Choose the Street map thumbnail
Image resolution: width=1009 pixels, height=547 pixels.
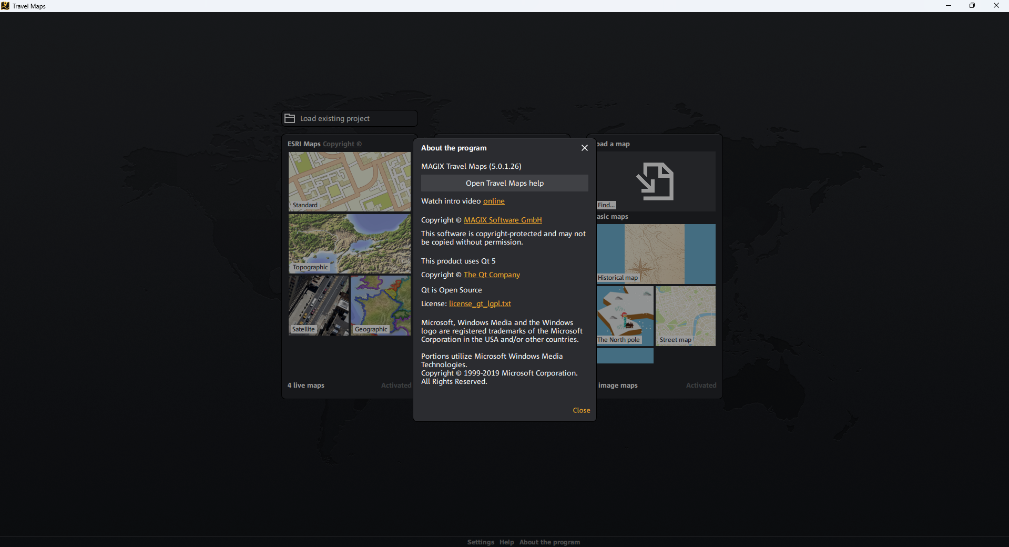point(686,316)
